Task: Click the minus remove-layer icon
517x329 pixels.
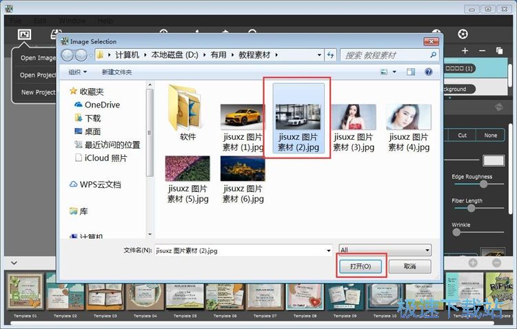Action: click(x=482, y=51)
